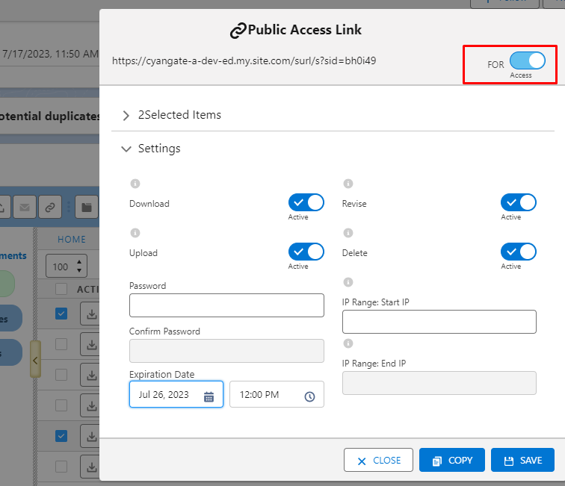The width and height of the screenshot is (565, 486).
Task: Click the calendar icon in Expiration Date
Action: click(x=209, y=396)
